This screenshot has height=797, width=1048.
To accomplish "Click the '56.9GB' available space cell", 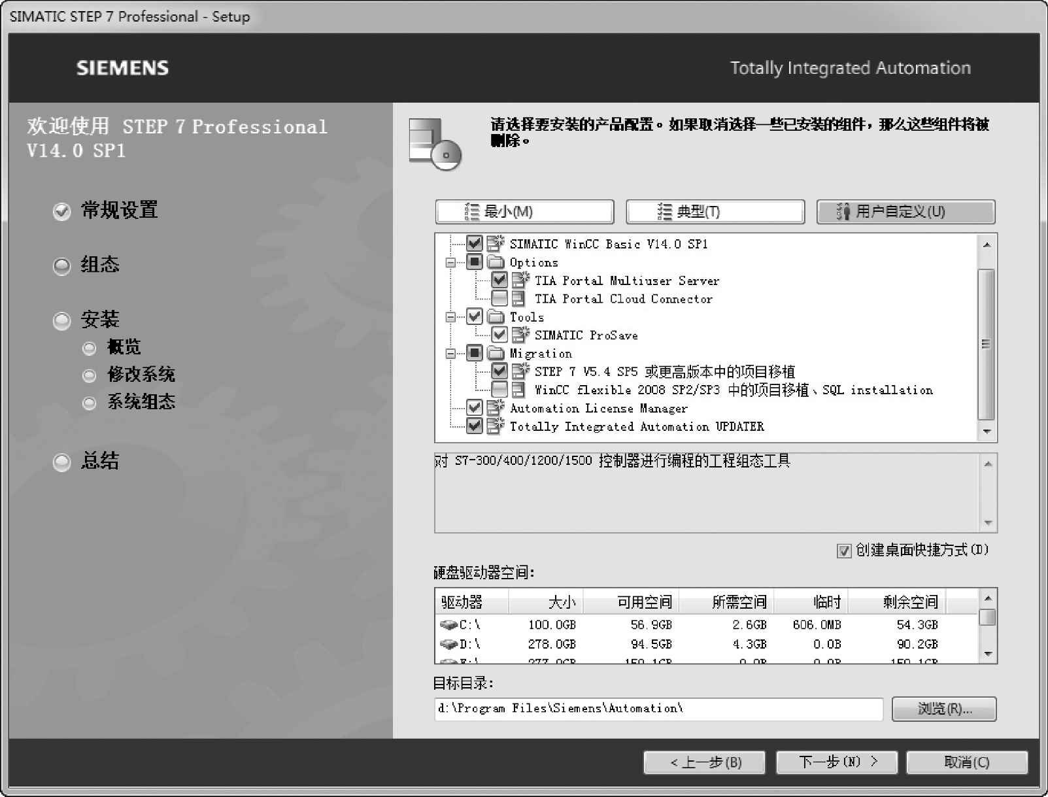I will coord(651,625).
